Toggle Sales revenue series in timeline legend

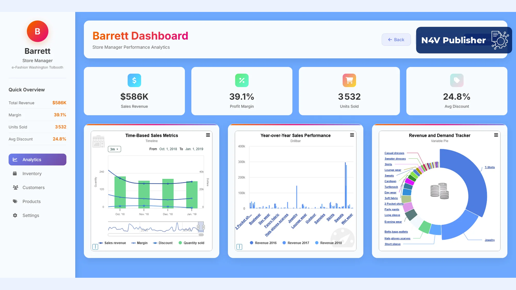112,243
